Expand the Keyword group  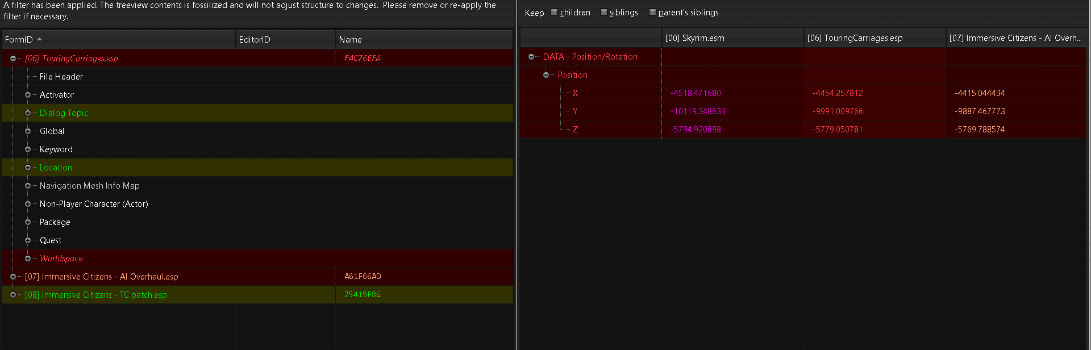27,149
